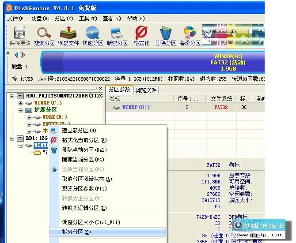Viewport: 296px width, 243px height.
Task: Click the new partition icon in context menu
Action: (x=53, y=131)
